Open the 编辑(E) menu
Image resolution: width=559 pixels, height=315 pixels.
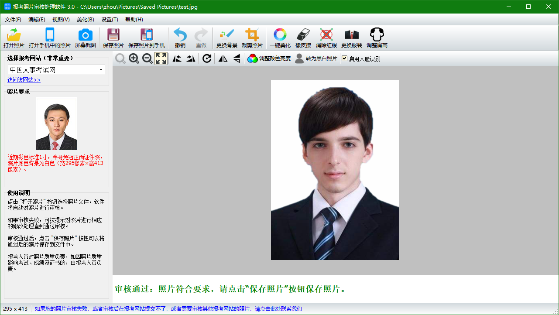tap(37, 20)
